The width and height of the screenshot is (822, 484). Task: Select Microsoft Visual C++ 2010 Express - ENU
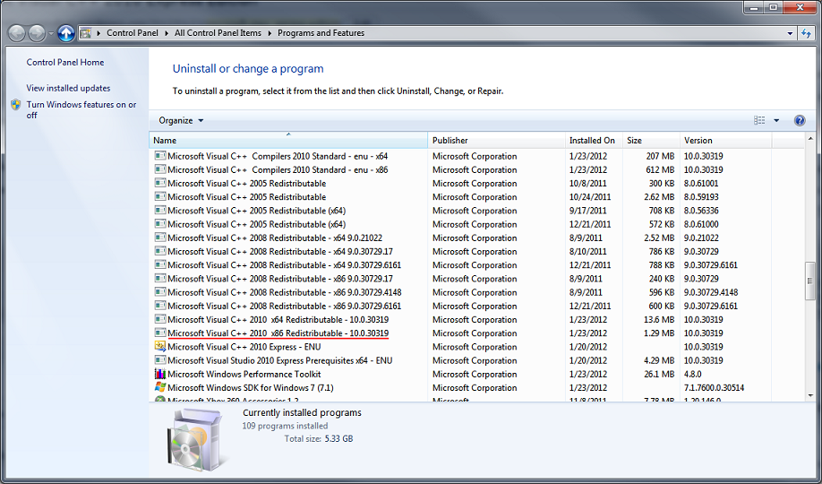point(244,347)
